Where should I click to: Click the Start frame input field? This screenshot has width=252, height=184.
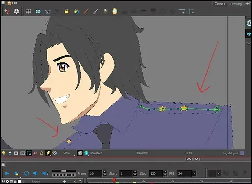coord(126,174)
